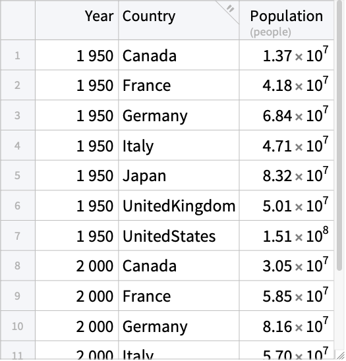Click the Country column corner icon
The height and width of the screenshot is (361, 346).
coord(230,10)
